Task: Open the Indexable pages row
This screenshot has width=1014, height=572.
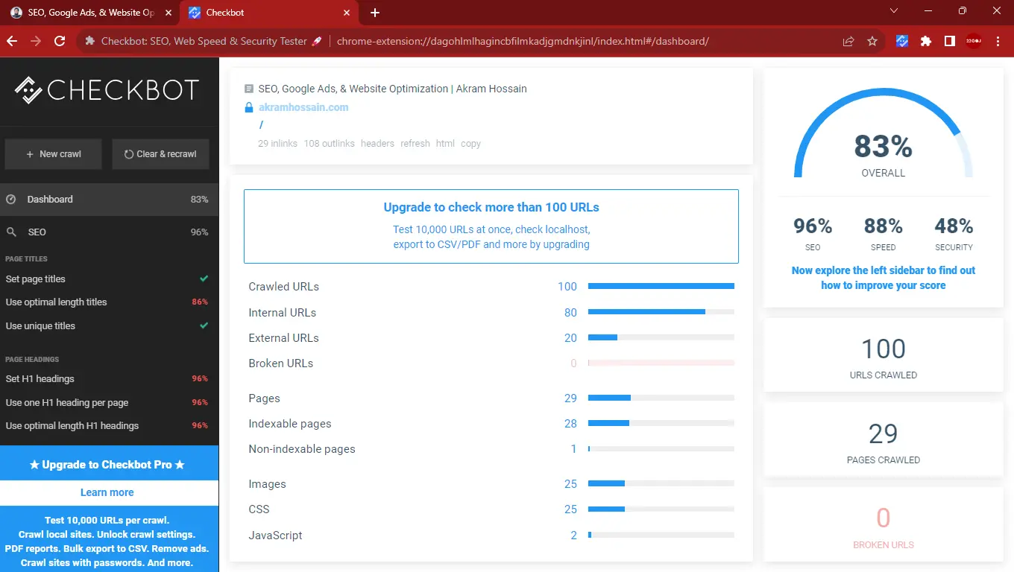Action: [x=491, y=424]
